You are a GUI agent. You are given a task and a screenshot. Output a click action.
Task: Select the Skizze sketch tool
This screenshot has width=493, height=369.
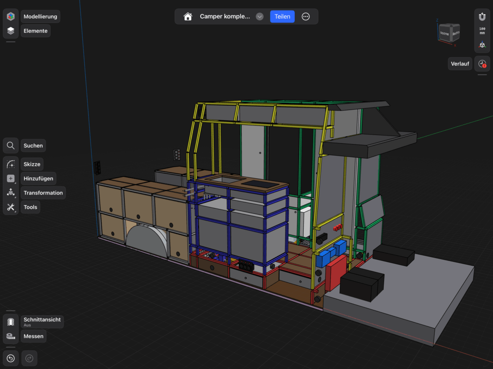pyautogui.click(x=11, y=164)
